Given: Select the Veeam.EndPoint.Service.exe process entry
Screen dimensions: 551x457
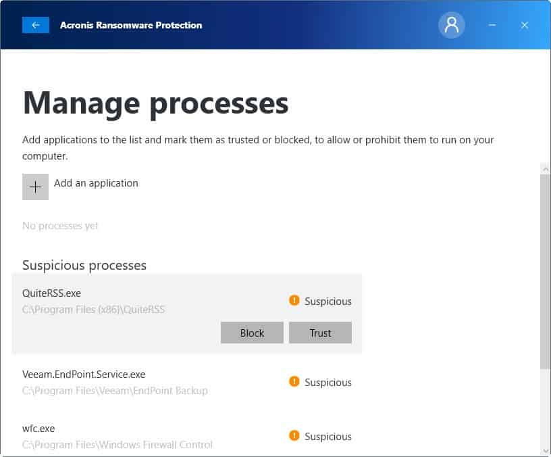Looking at the screenshot, I should point(84,375).
